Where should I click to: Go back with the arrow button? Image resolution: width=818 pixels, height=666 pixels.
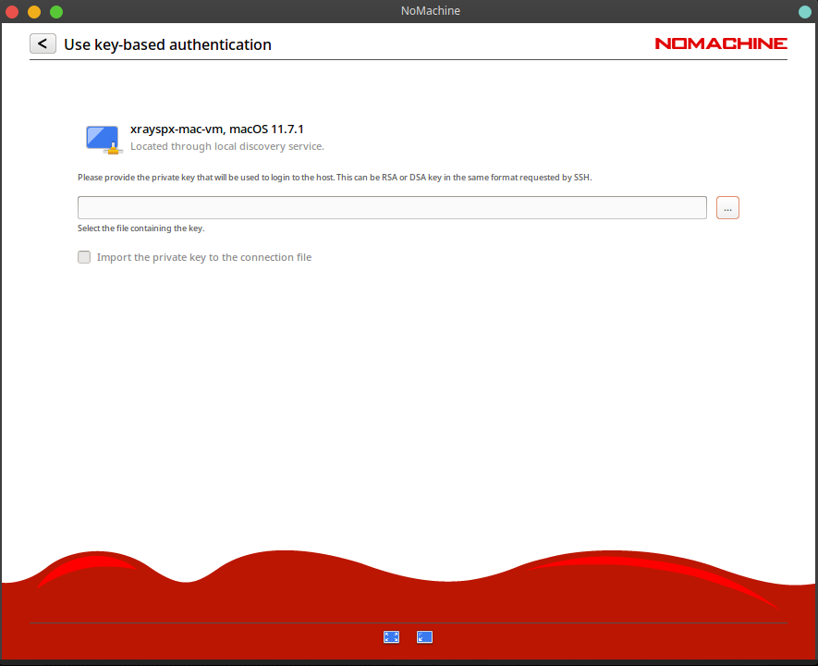(43, 43)
